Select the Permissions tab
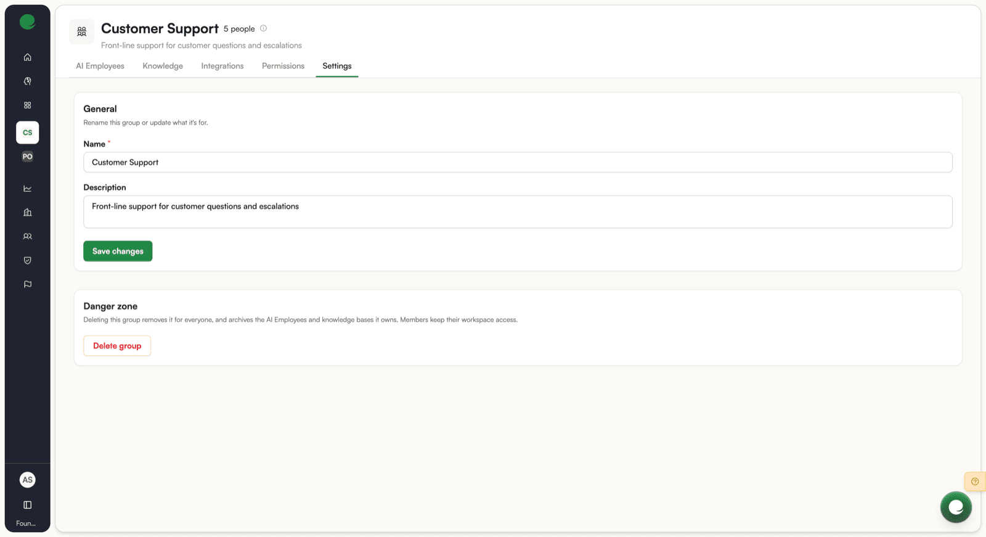This screenshot has width=986, height=537. point(283,66)
